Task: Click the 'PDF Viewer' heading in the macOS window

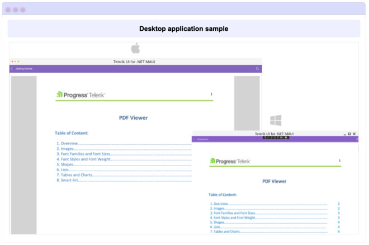Action: click(133, 117)
